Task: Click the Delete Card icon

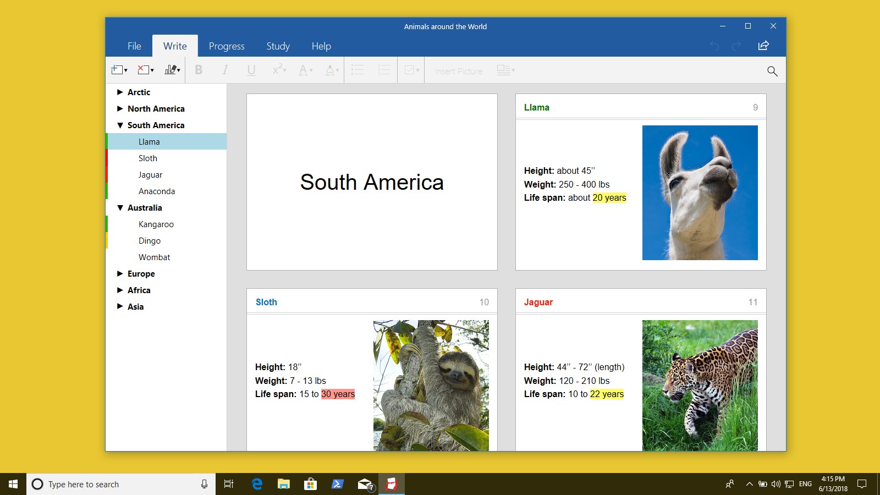Action: [x=144, y=70]
